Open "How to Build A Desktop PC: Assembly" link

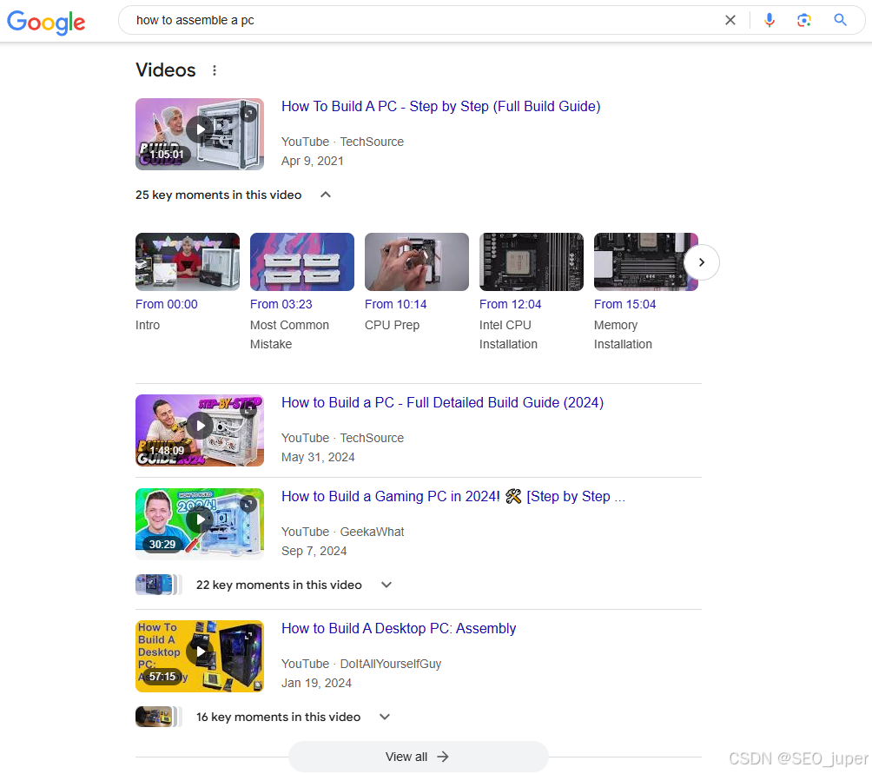point(398,628)
